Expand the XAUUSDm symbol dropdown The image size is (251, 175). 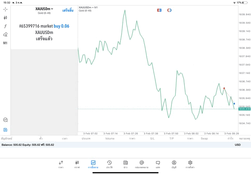coord(44,9)
